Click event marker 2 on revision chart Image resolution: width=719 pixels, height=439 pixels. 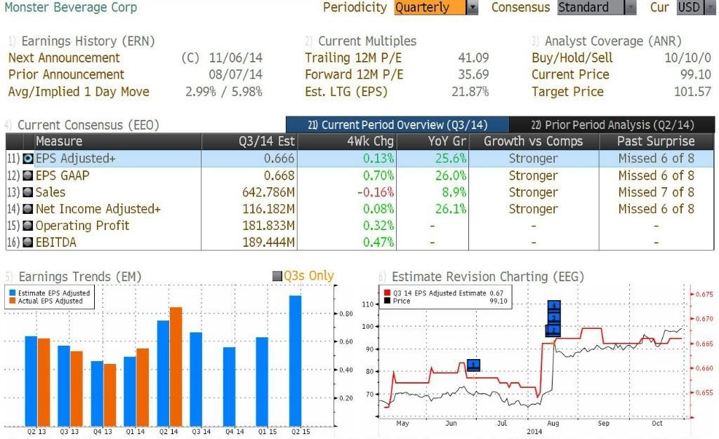pyautogui.click(x=554, y=330)
